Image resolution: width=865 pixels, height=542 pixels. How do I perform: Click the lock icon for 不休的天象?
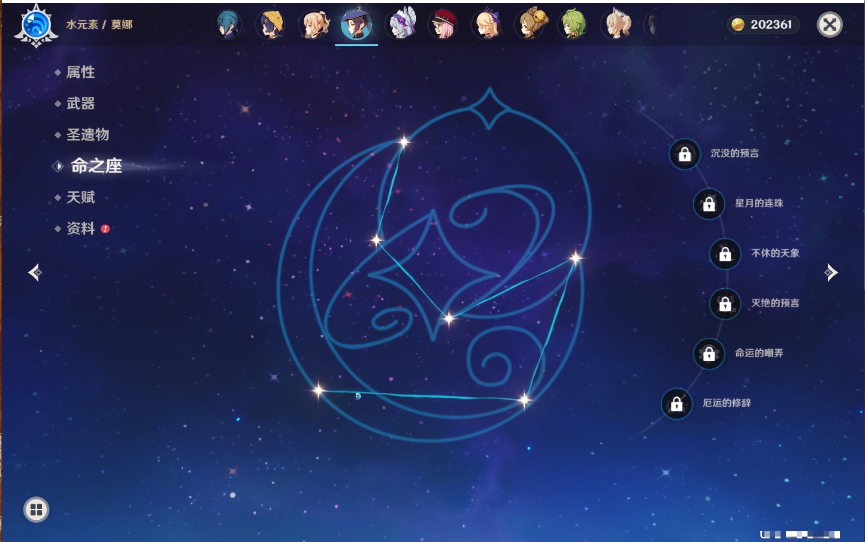coord(725,254)
